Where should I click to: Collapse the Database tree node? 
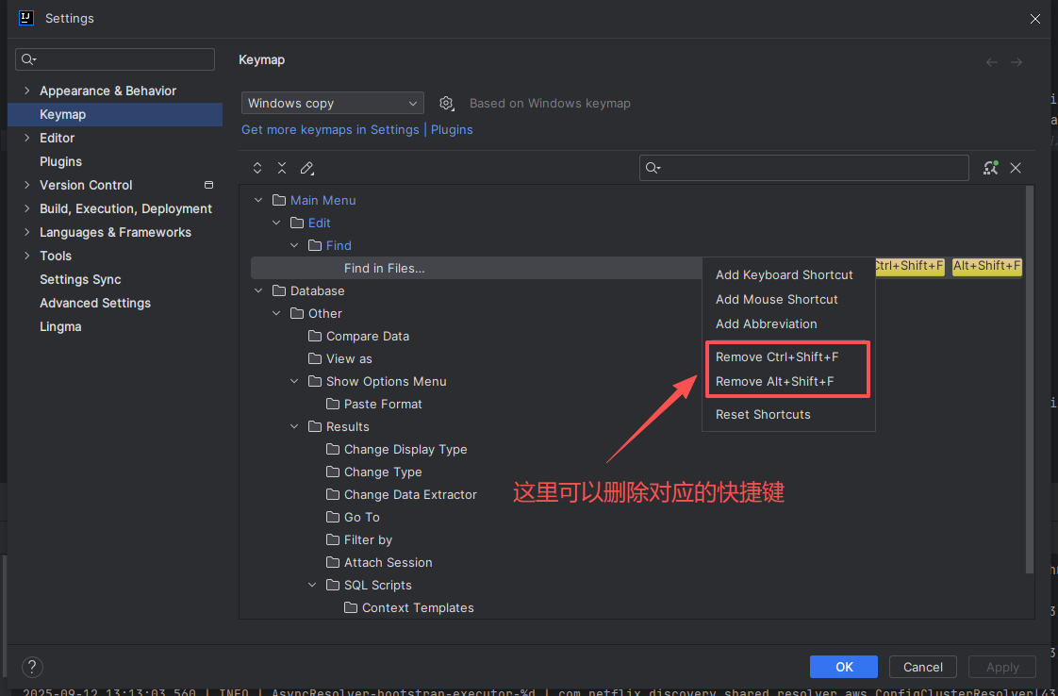pyautogui.click(x=258, y=291)
